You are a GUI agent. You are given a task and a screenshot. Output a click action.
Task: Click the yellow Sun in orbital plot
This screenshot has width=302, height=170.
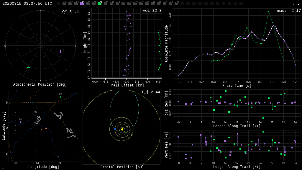point(122,129)
